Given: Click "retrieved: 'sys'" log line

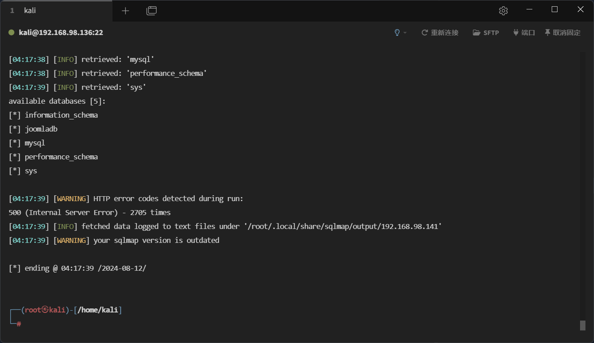Looking at the screenshot, I should point(114,87).
